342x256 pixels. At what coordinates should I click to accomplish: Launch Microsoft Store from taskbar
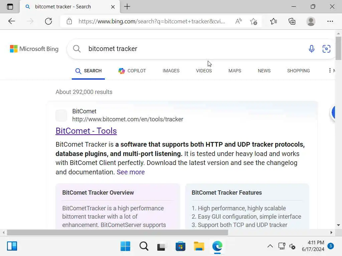click(x=180, y=246)
